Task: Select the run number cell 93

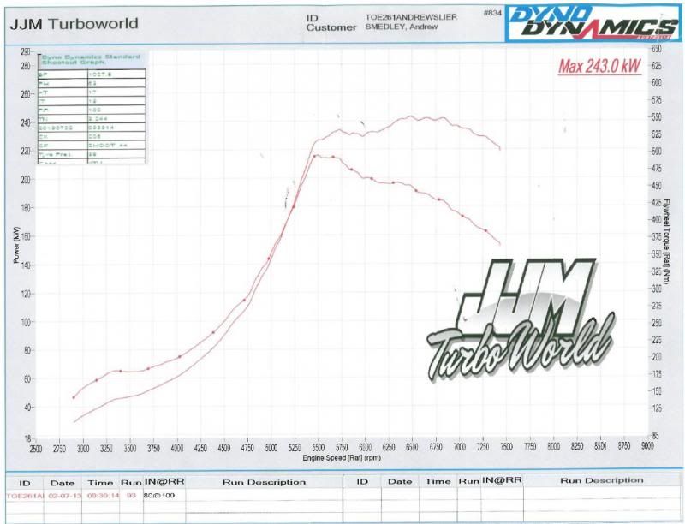Action: click(x=131, y=496)
